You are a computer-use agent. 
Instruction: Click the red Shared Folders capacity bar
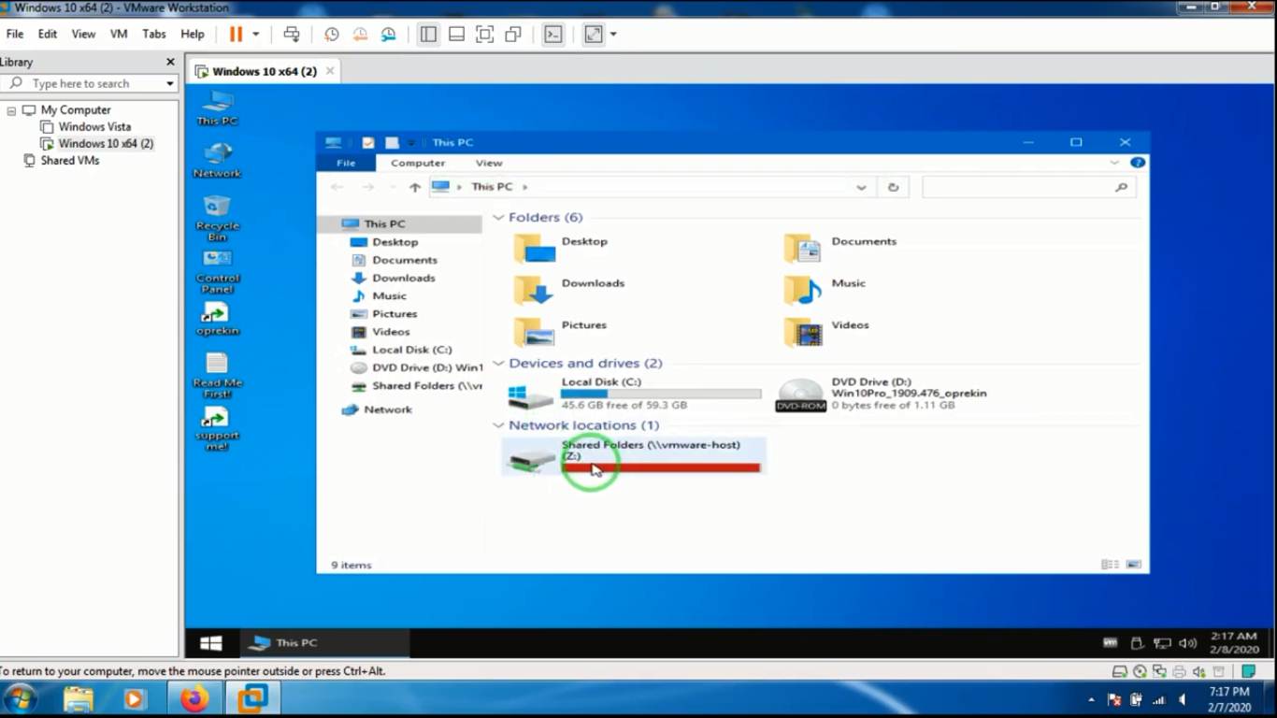point(661,467)
